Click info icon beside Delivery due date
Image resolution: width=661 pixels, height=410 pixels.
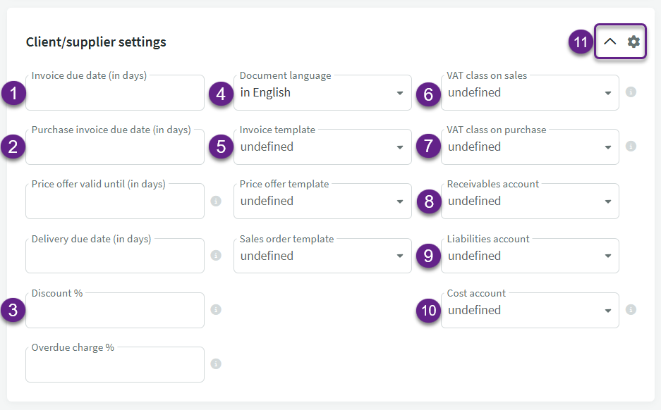[216, 256]
